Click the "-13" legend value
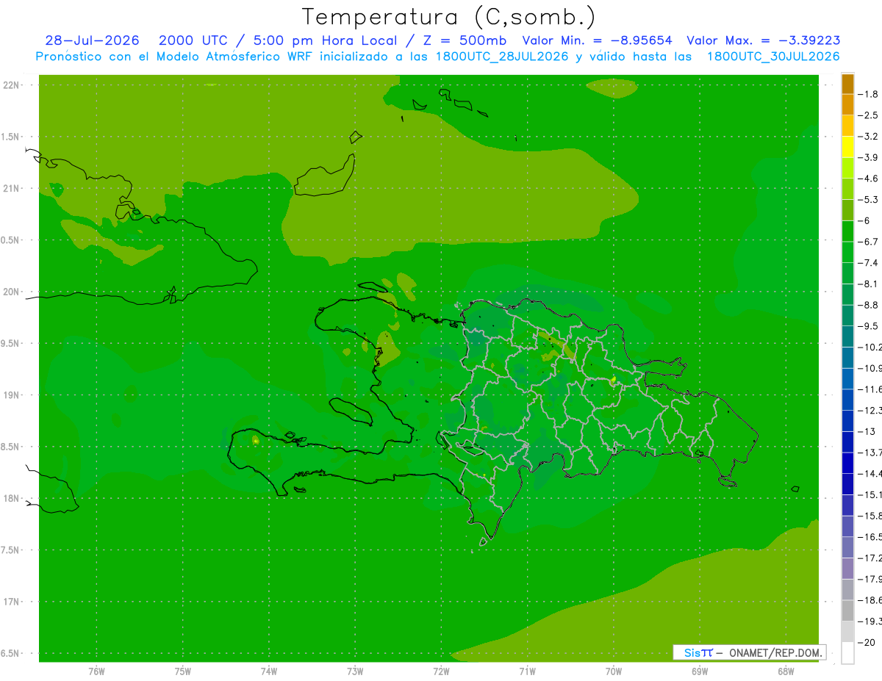 click(867, 431)
